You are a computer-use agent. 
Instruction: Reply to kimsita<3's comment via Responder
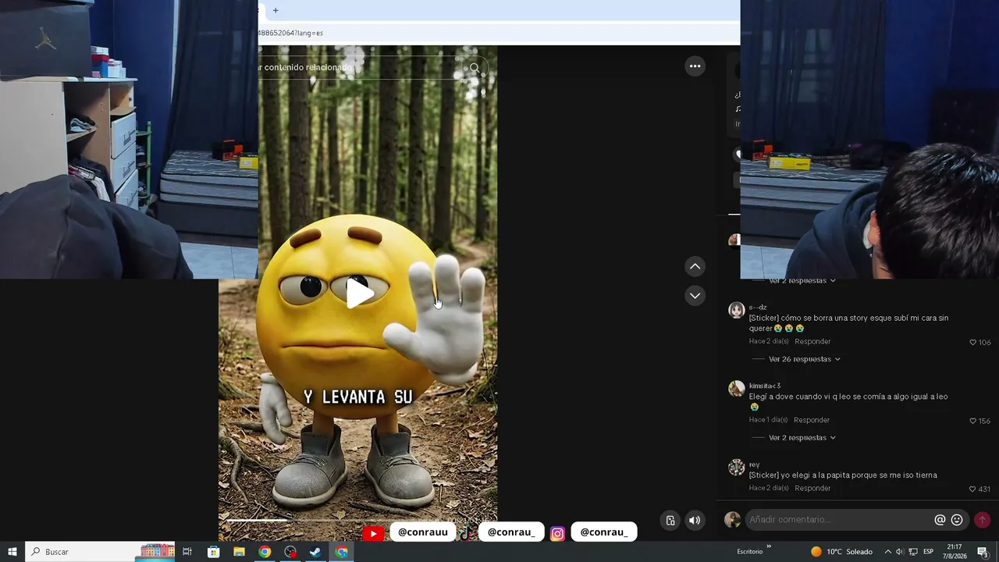click(x=812, y=420)
